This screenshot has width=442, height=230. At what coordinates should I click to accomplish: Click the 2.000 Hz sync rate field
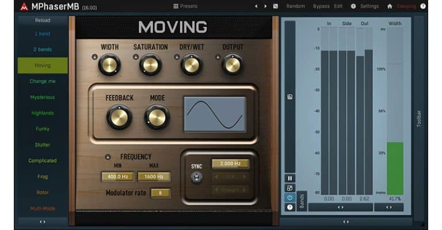pos(230,163)
